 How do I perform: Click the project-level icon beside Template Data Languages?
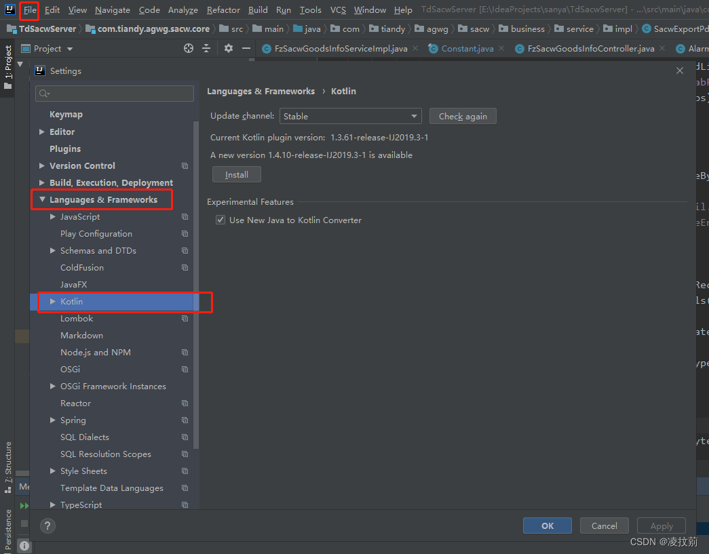tap(185, 488)
